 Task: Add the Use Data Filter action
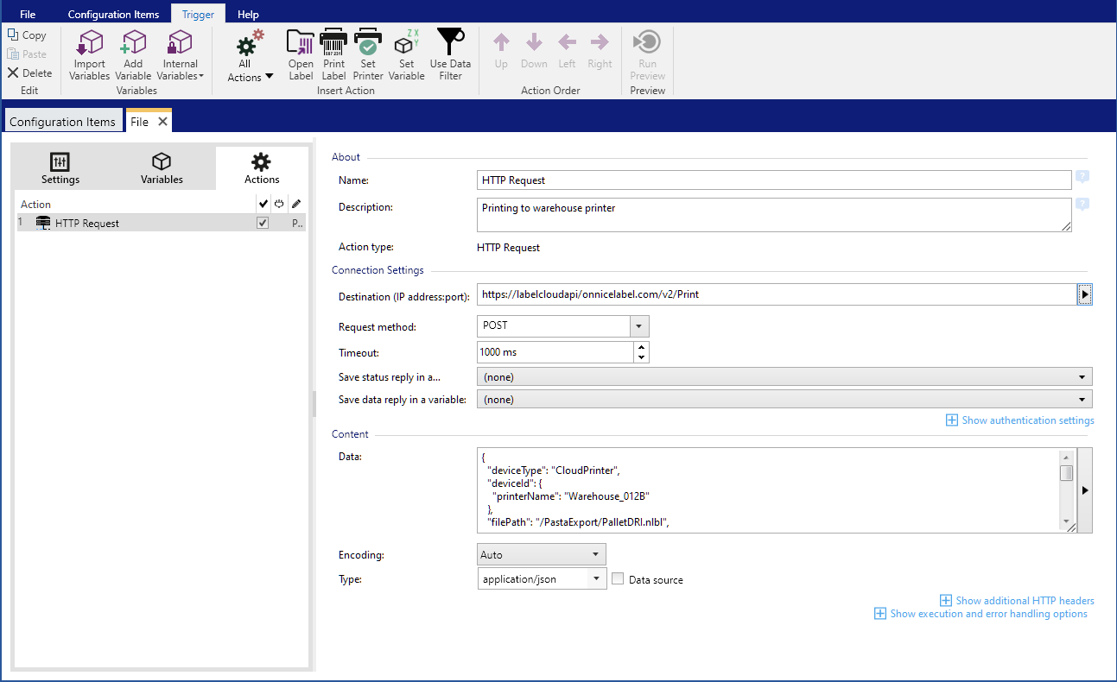coord(450,55)
